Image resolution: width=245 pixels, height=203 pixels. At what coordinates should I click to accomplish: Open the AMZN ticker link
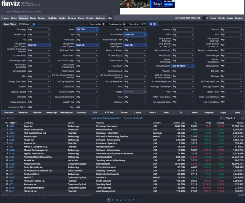(x=12, y=164)
